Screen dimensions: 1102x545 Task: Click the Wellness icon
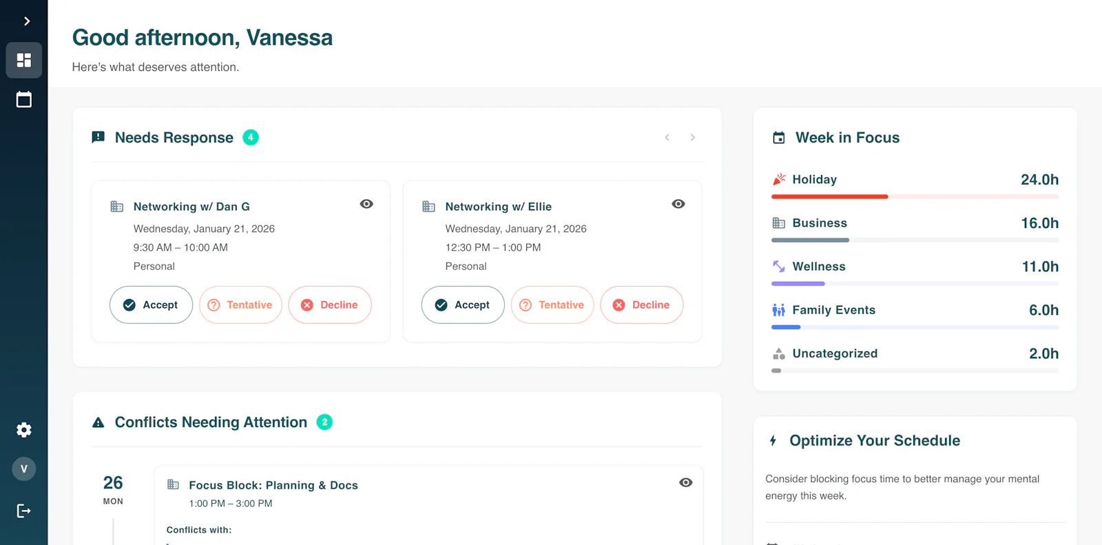pos(779,266)
